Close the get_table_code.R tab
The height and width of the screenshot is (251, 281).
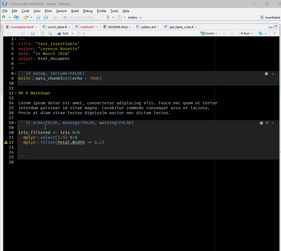[196, 27]
